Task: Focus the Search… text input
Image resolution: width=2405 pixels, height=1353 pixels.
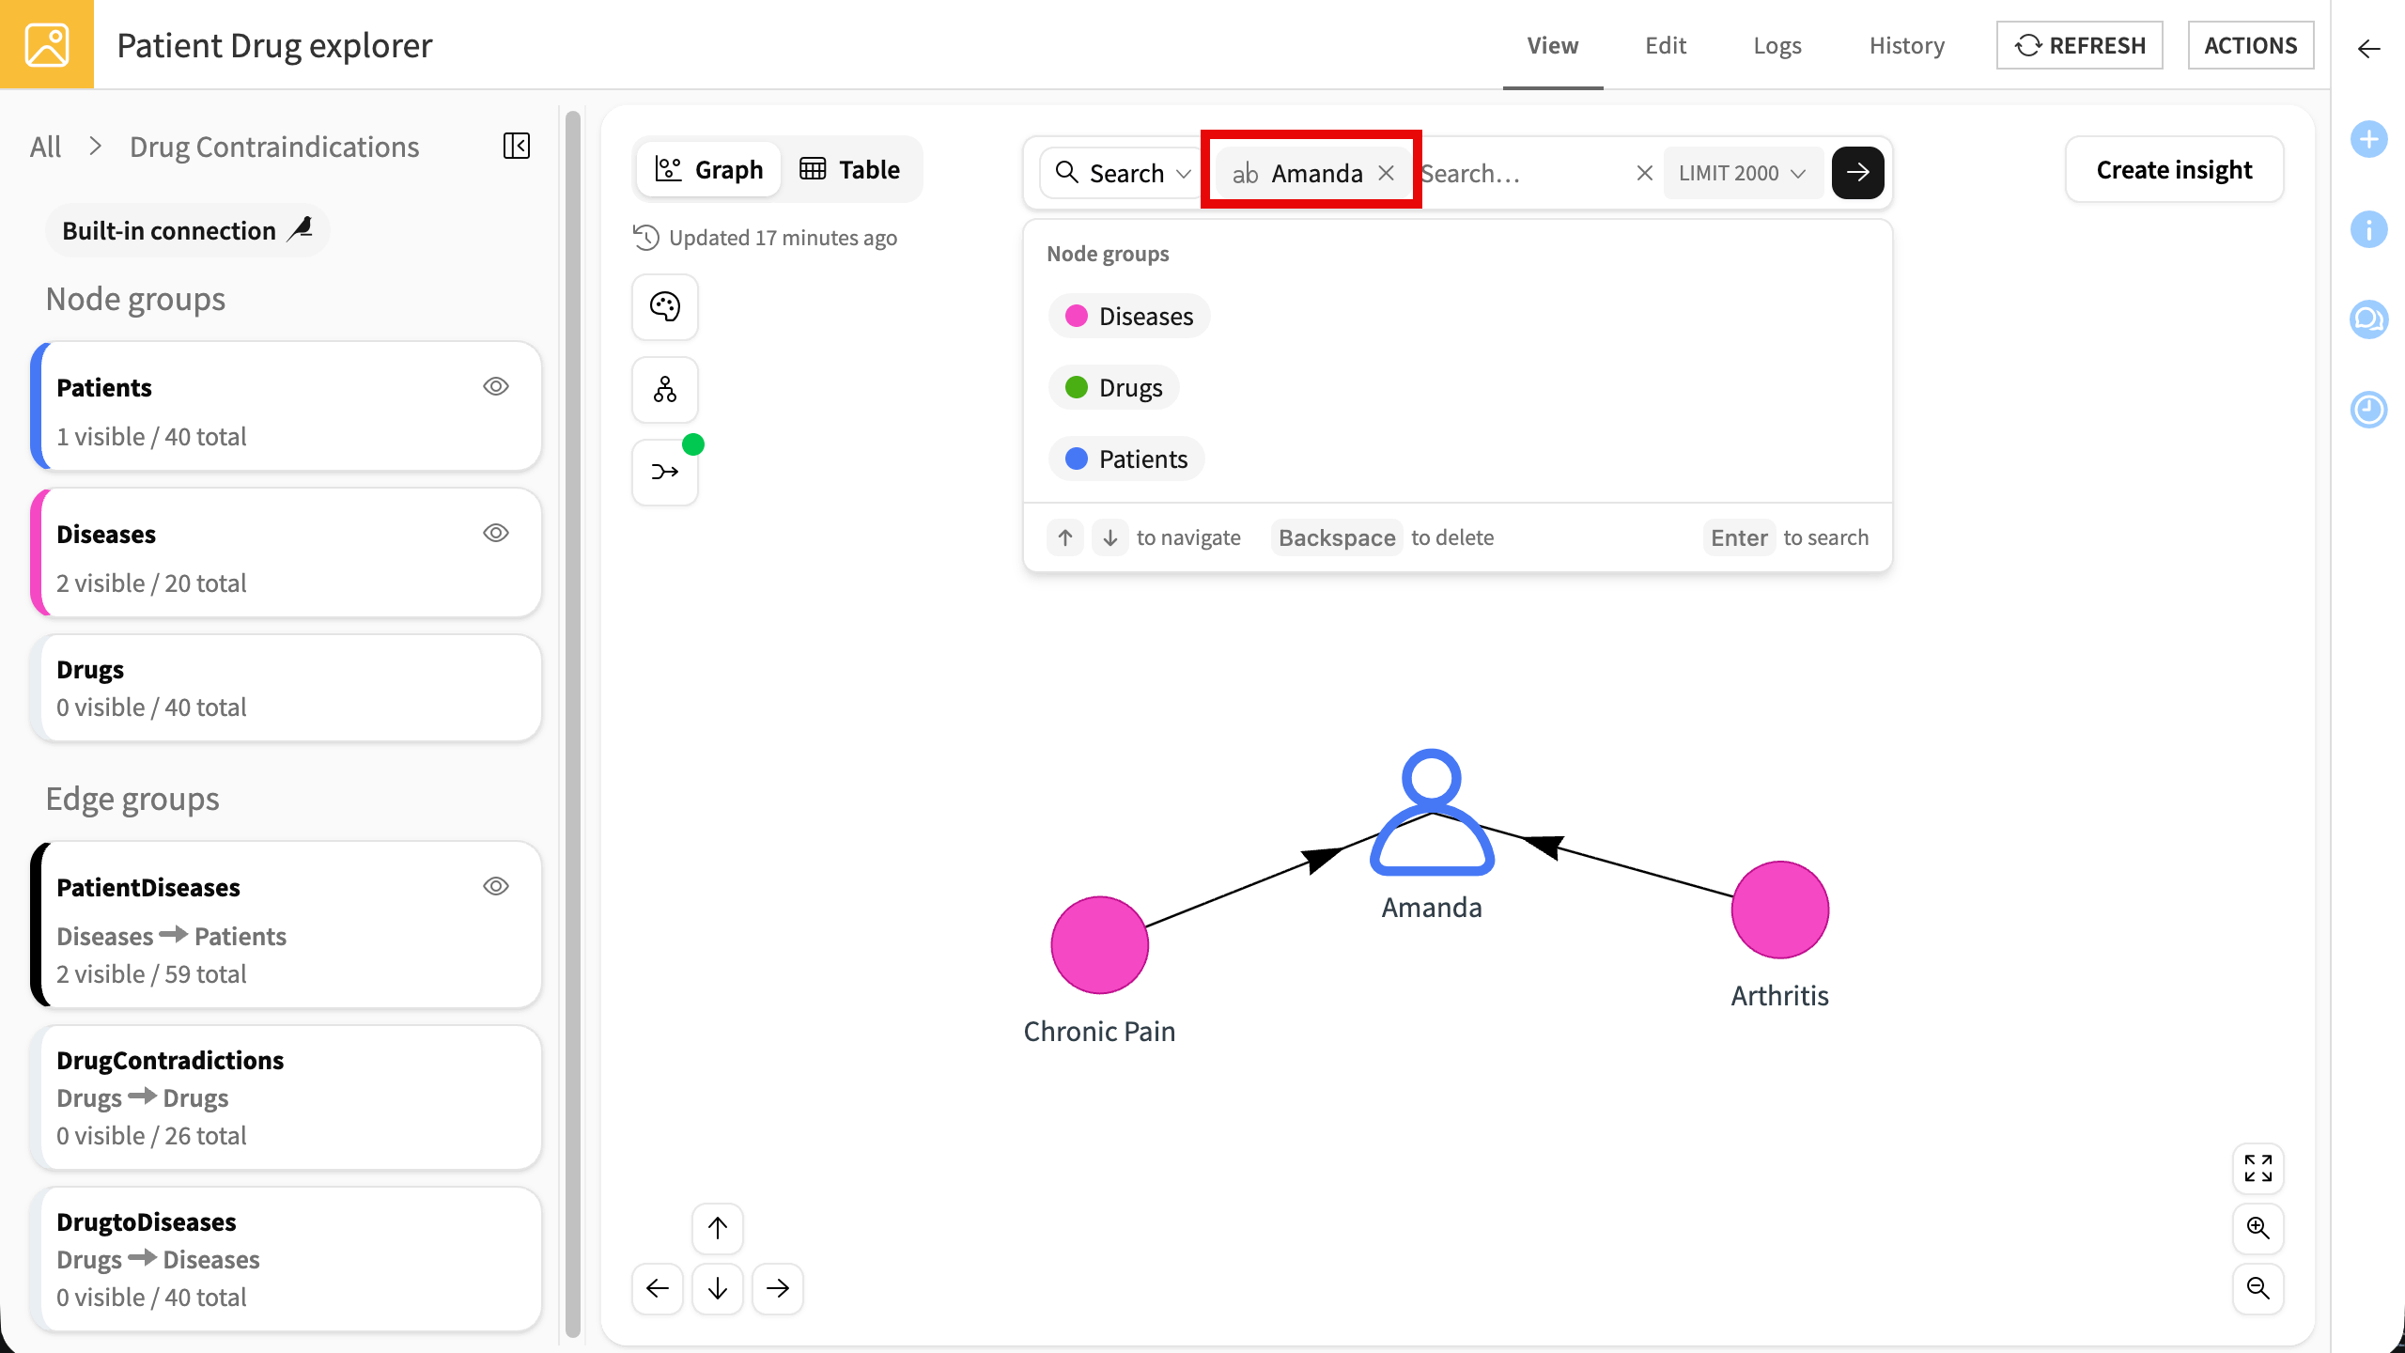Action: click(1522, 173)
